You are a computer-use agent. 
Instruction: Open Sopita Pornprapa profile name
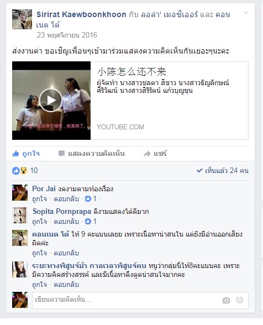point(62,211)
